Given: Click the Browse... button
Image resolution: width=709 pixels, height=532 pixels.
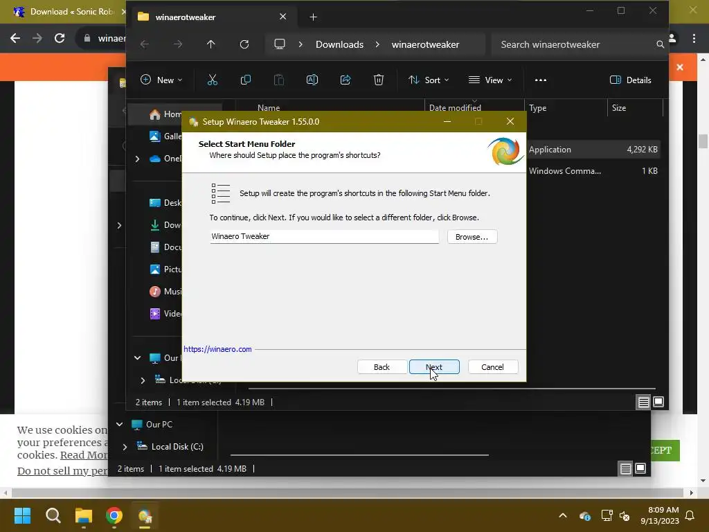Looking at the screenshot, I should (x=472, y=237).
